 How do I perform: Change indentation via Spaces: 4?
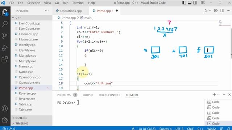point(165,129)
